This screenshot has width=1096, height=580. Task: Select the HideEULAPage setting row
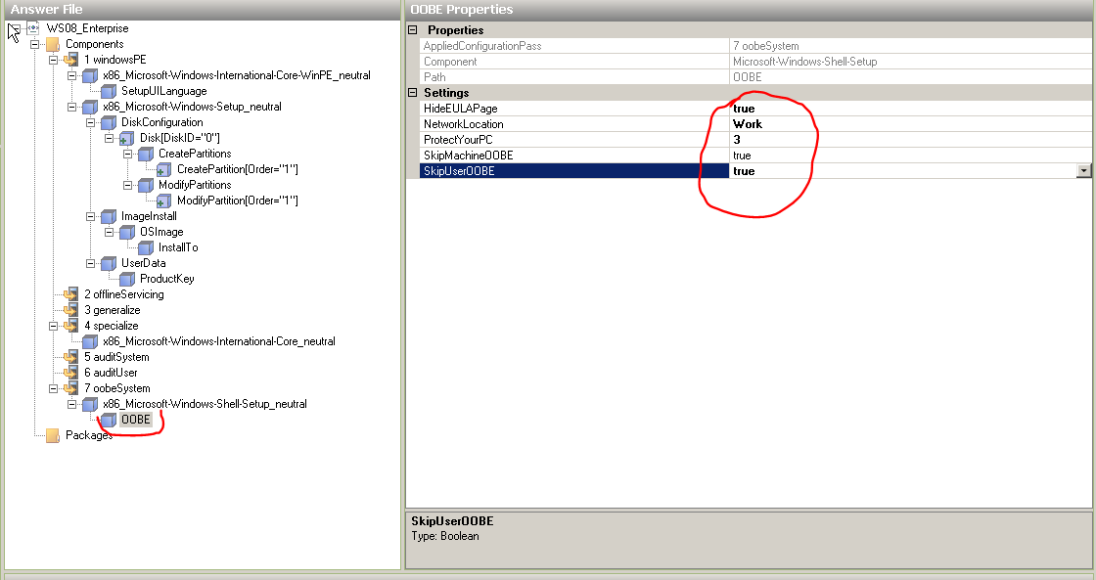(755, 109)
